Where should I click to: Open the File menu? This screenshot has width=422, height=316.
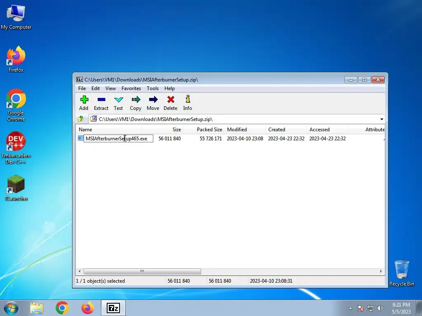coord(82,88)
